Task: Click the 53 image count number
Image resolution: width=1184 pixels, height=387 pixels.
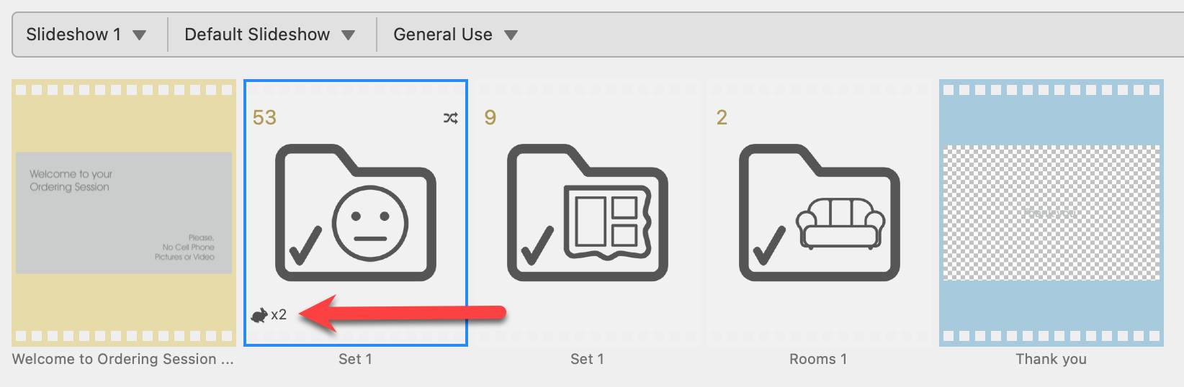Action: coord(264,118)
